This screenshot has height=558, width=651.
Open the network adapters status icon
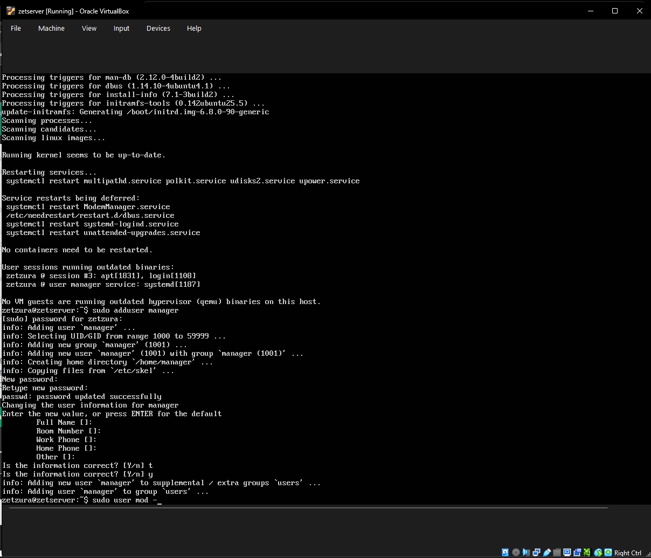click(537, 553)
